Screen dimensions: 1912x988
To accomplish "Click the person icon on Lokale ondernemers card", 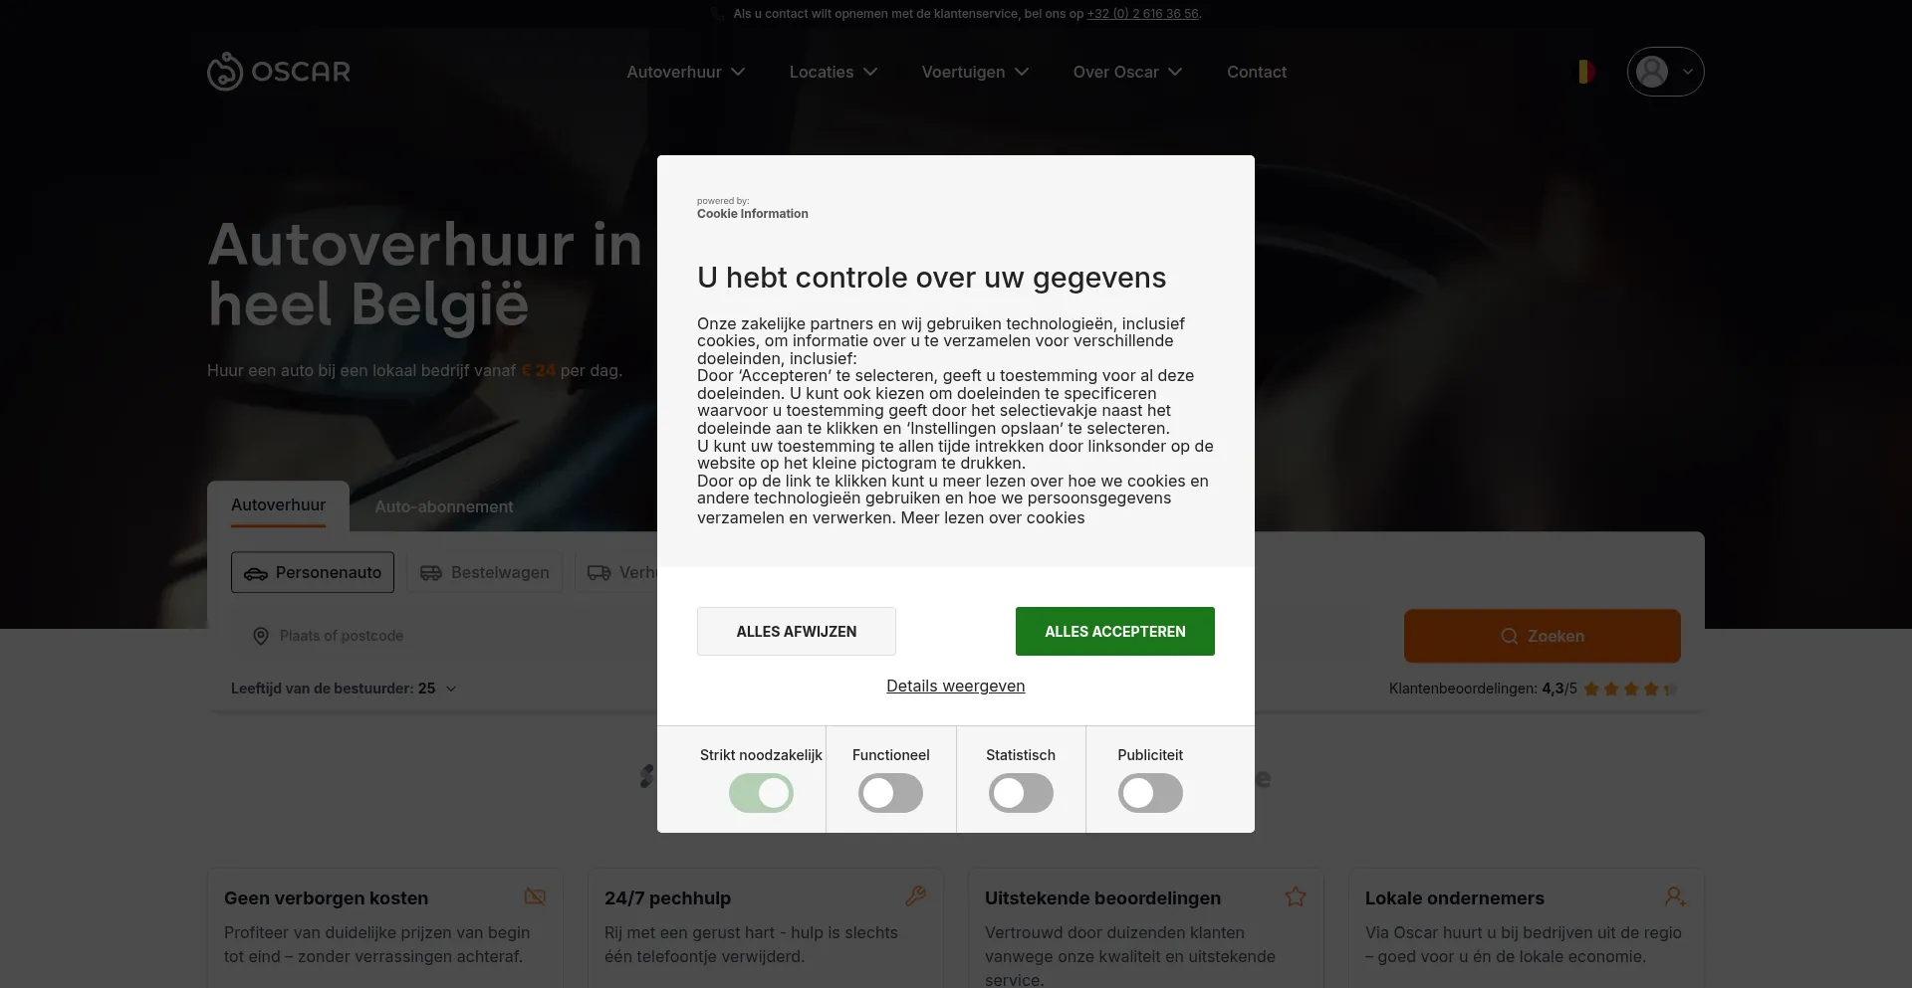I will [1675, 896].
